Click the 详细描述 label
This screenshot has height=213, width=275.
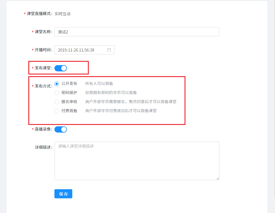coord(44,147)
